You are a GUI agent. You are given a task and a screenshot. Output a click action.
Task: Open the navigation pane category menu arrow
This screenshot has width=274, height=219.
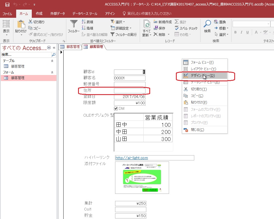49,48
